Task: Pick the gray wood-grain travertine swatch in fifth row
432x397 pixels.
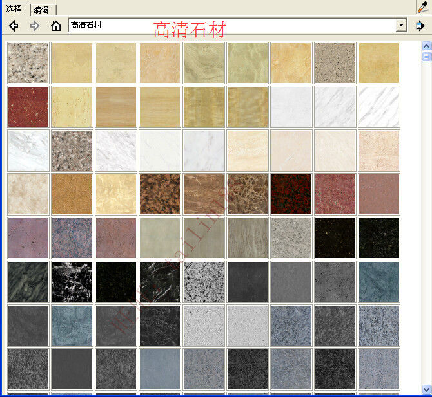Action: tap(248, 238)
